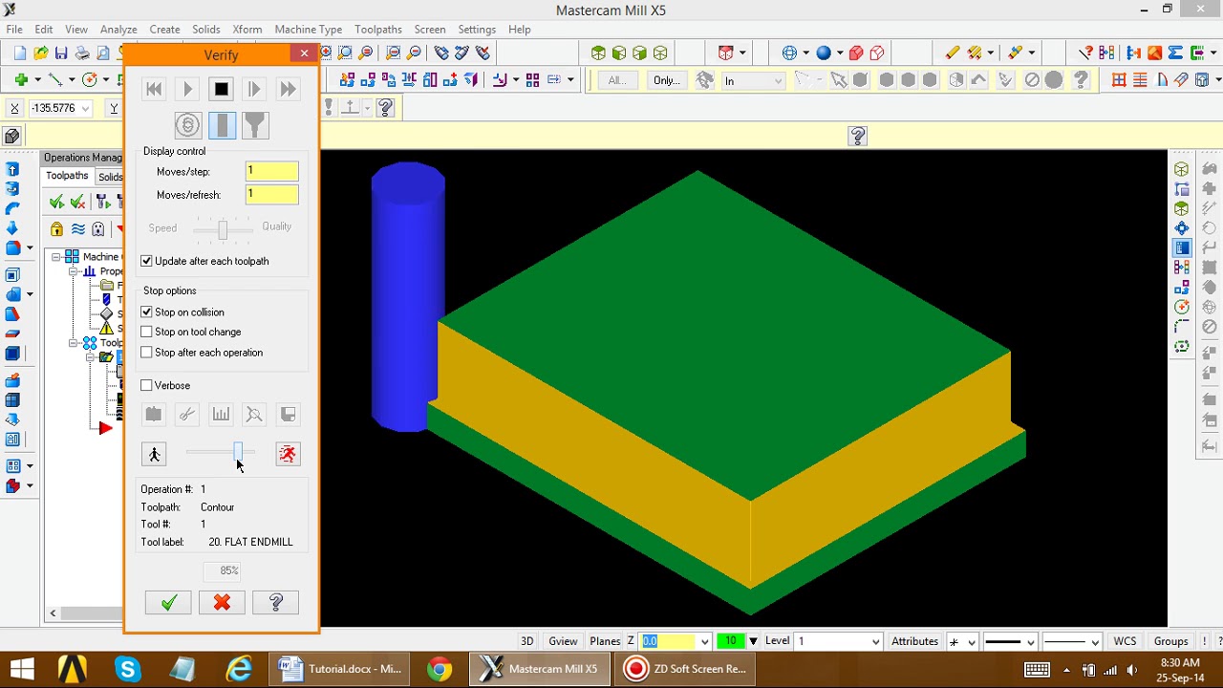Advance one step in Verify
The height and width of the screenshot is (688, 1223).
(x=253, y=89)
